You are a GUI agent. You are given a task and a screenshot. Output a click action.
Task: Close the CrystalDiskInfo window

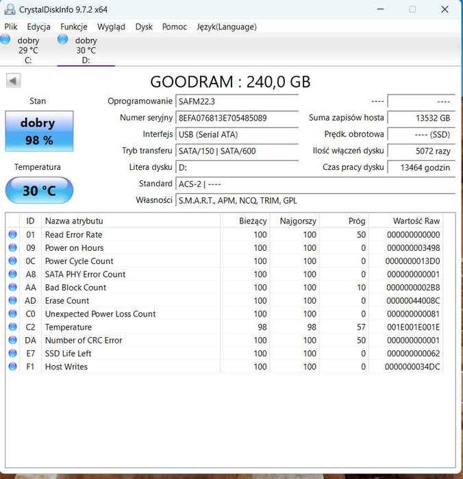[x=445, y=9]
